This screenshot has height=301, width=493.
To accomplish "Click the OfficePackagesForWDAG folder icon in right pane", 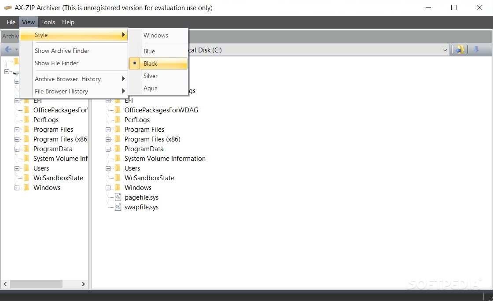I will click(118, 110).
